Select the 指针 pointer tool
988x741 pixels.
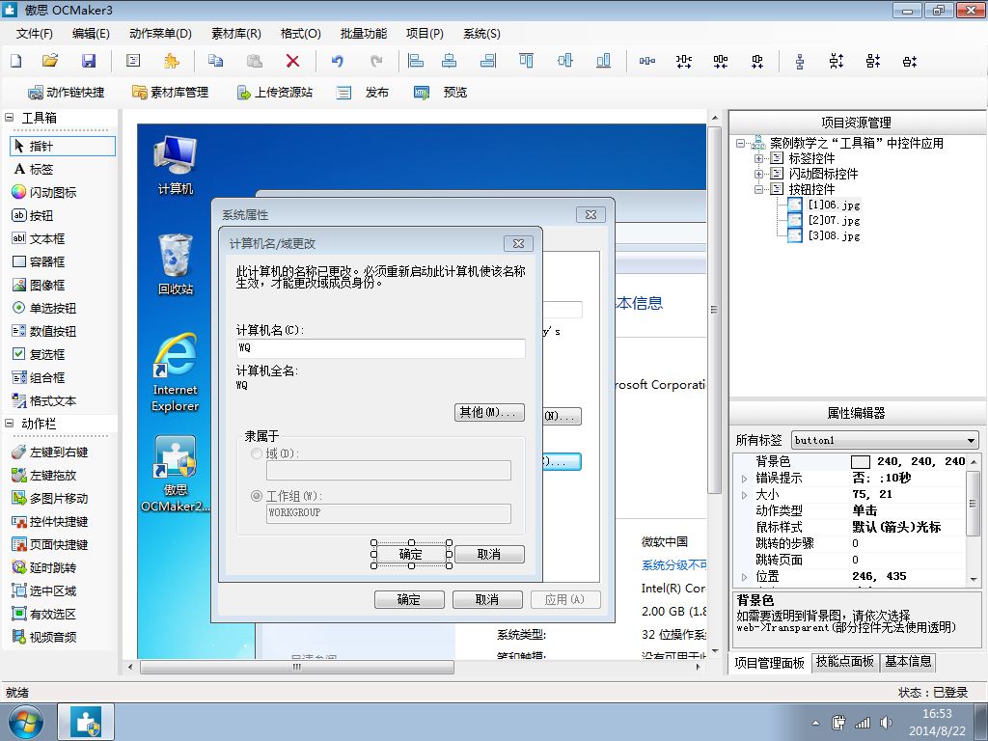[63, 147]
